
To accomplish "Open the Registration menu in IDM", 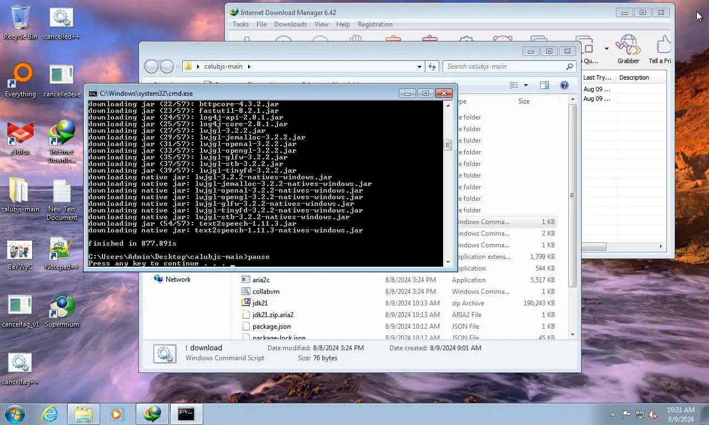I will coord(375,24).
